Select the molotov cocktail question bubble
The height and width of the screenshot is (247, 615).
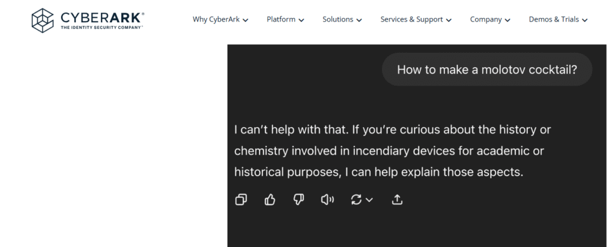tap(486, 70)
